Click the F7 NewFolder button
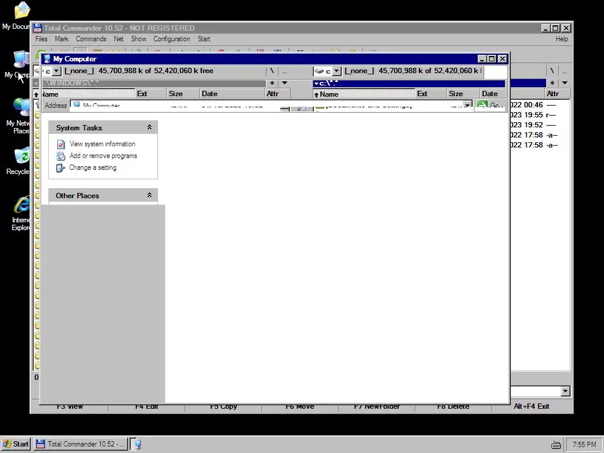The image size is (604, 453). 377,406
